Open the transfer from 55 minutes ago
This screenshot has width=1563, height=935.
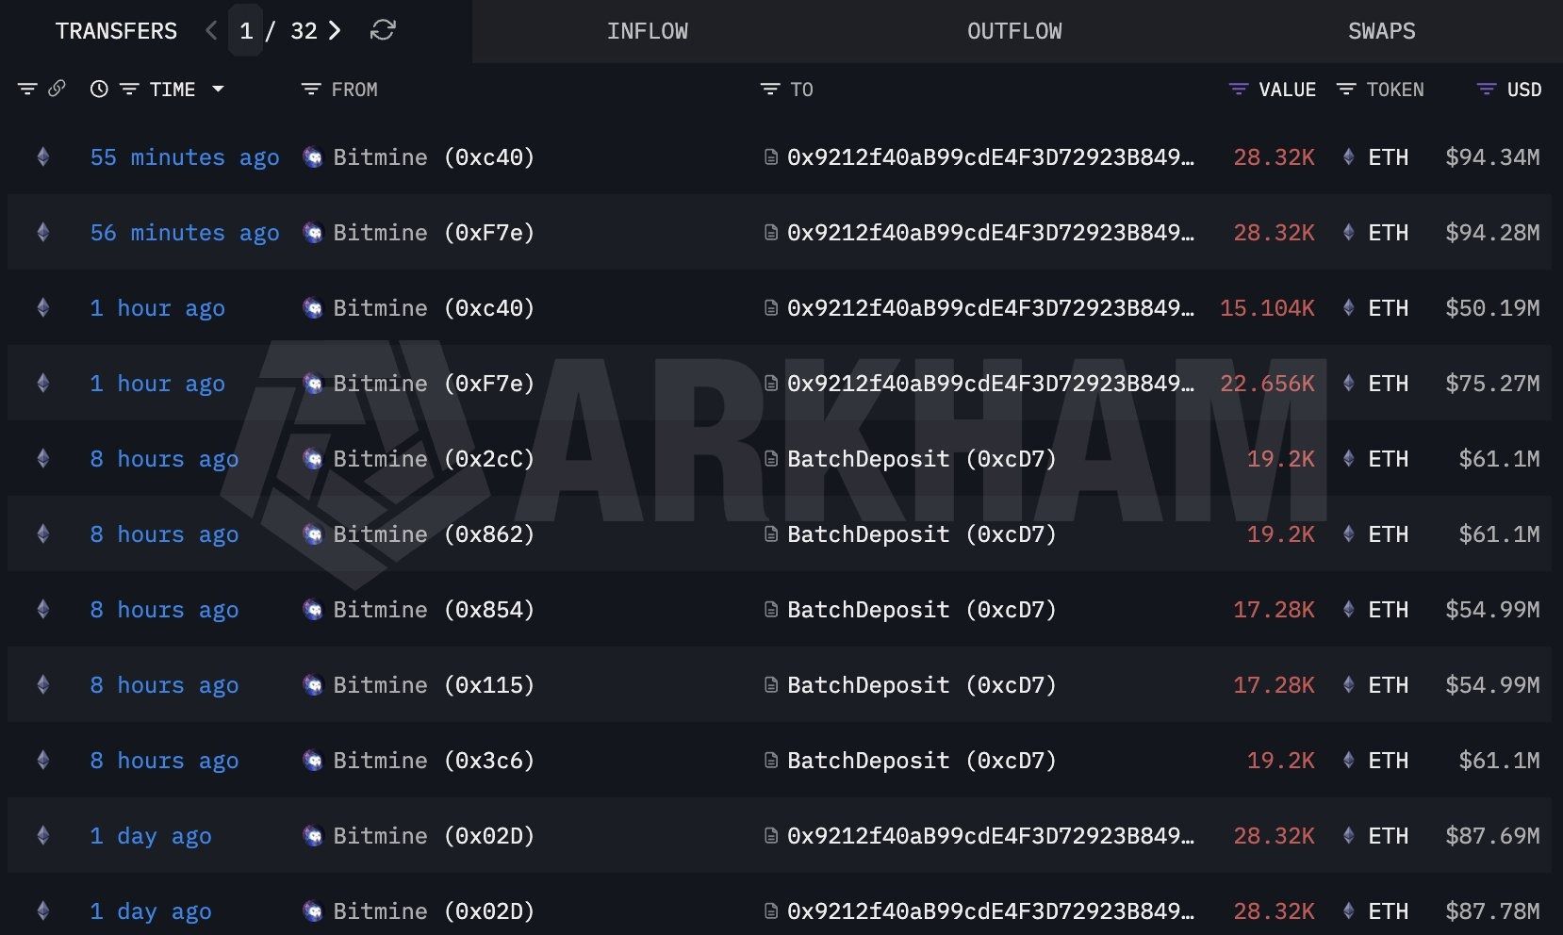[185, 157]
